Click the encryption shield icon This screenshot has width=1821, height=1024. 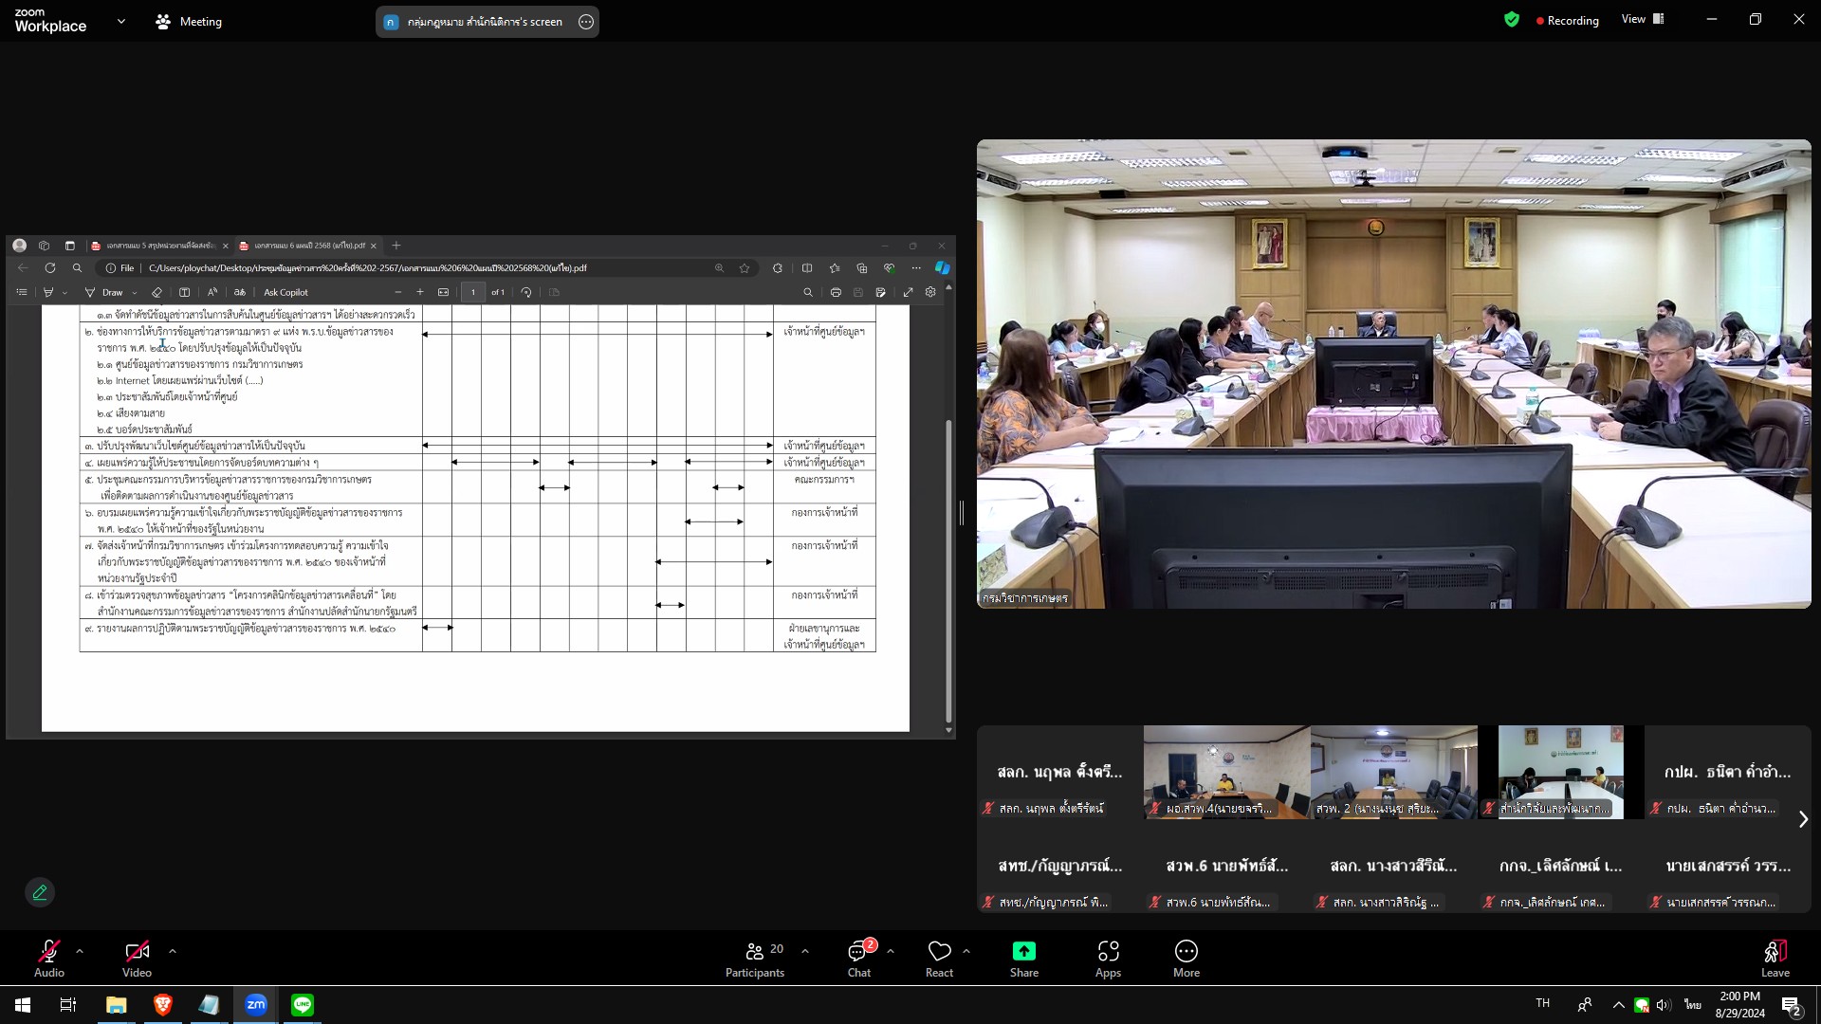1512,20
